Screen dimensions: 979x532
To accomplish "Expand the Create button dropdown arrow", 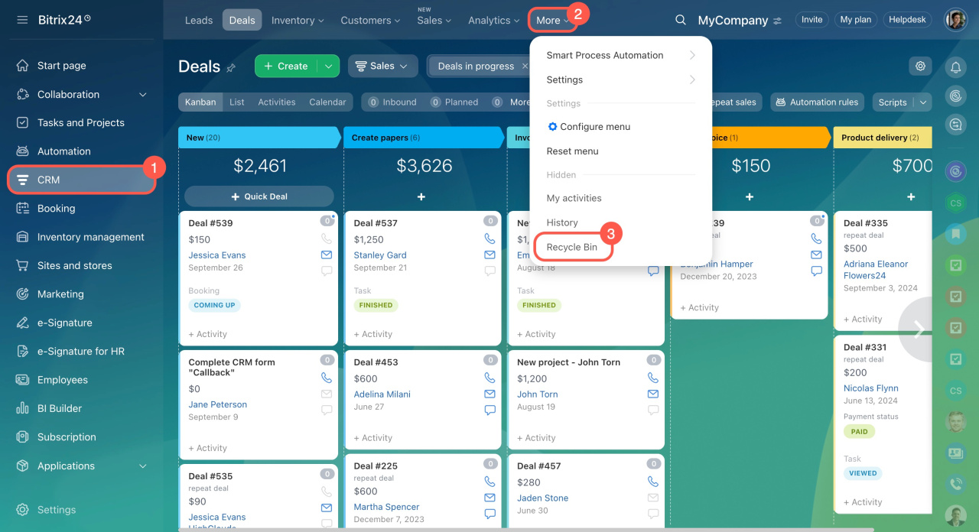I will [329, 66].
